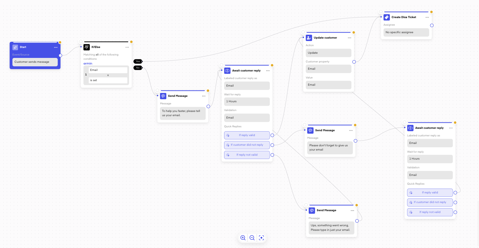
Task: Click the orange status dot on Start node
Action: (60, 42)
